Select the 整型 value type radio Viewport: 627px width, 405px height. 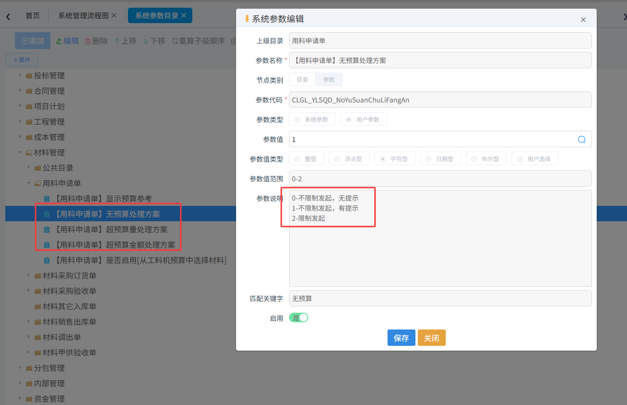click(x=306, y=159)
